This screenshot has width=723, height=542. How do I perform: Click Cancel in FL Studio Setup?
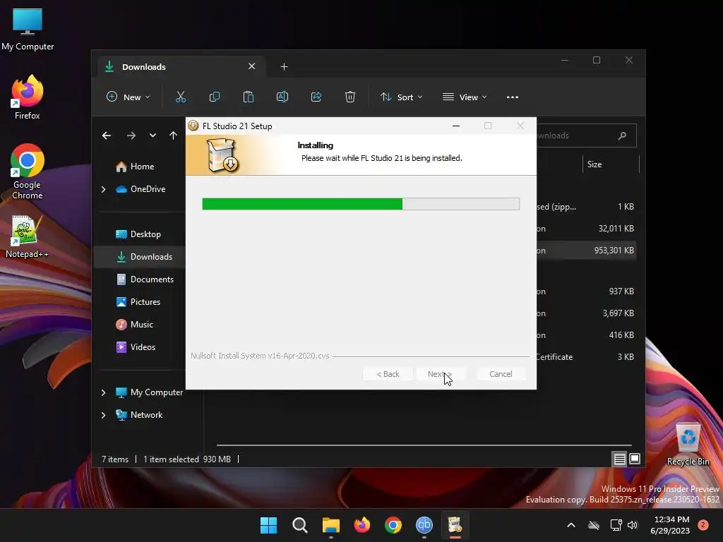(x=501, y=374)
